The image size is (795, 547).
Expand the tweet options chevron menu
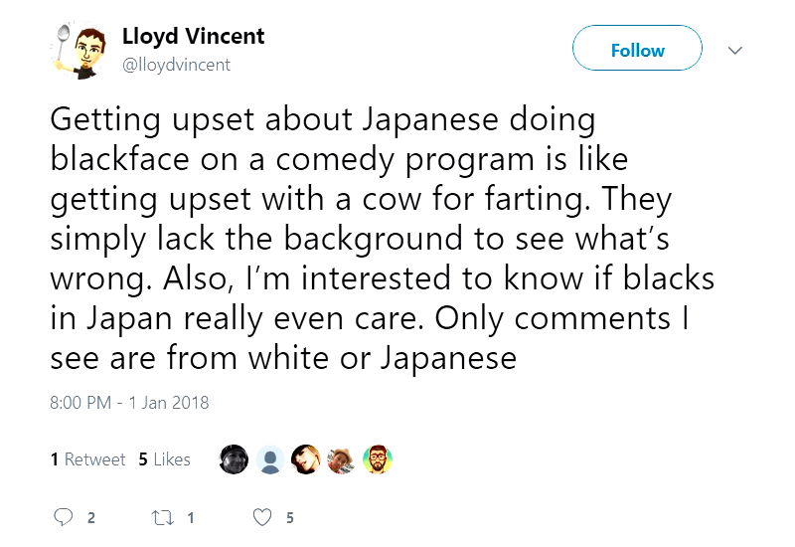pos(735,50)
